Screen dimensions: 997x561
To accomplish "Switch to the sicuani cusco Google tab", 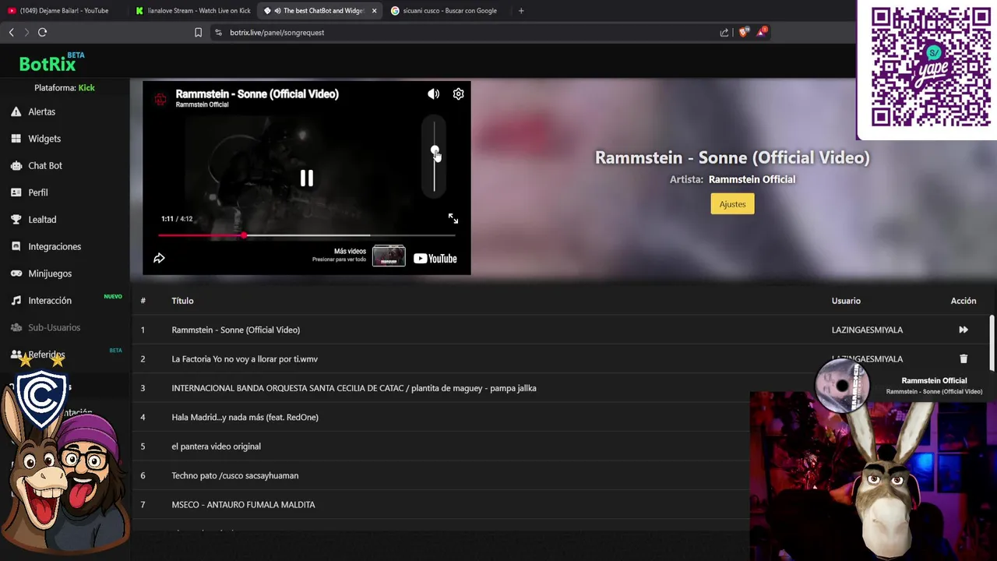I will pos(448,11).
